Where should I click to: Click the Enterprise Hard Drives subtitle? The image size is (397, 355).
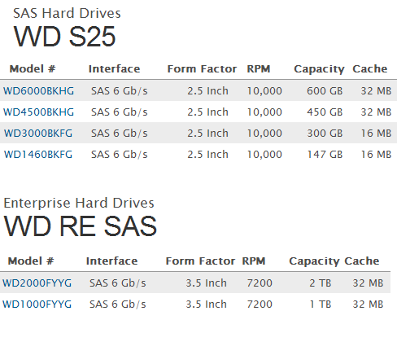(79, 203)
